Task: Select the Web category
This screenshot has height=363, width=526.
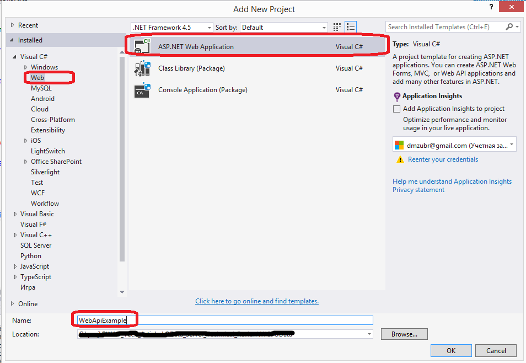Action: tap(37, 78)
